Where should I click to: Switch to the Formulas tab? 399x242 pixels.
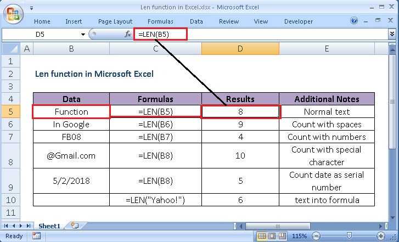(x=160, y=21)
